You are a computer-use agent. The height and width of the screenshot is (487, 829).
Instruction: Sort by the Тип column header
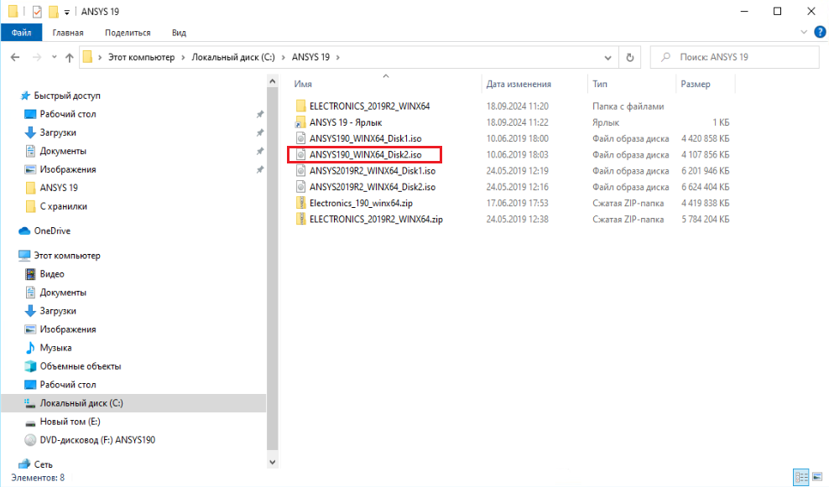pyautogui.click(x=600, y=84)
